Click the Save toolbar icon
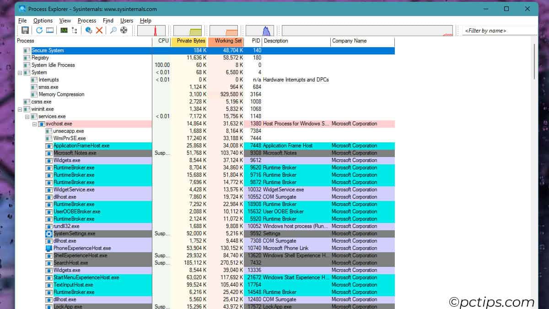The image size is (549, 309). point(25,30)
